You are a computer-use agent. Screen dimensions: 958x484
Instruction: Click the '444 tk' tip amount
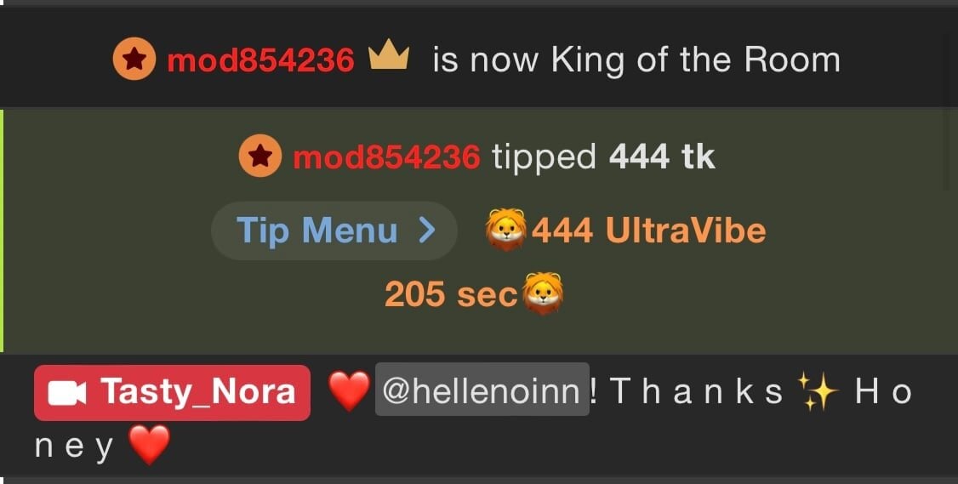(662, 157)
